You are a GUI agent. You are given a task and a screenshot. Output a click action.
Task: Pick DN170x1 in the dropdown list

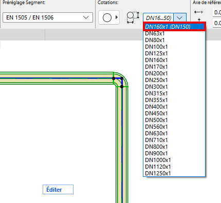174,67
